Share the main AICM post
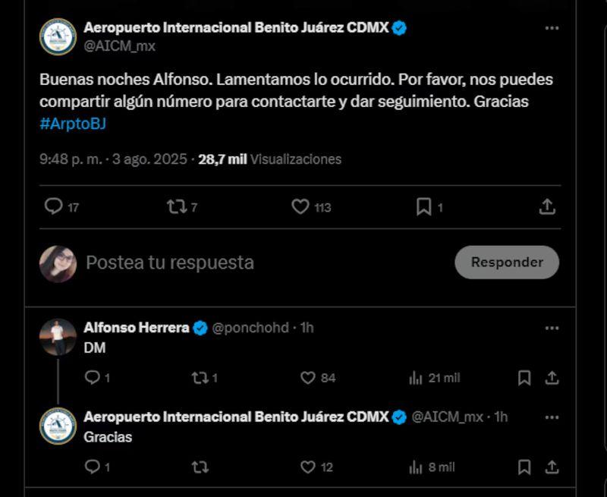This screenshot has height=497, width=607. pos(547,206)
